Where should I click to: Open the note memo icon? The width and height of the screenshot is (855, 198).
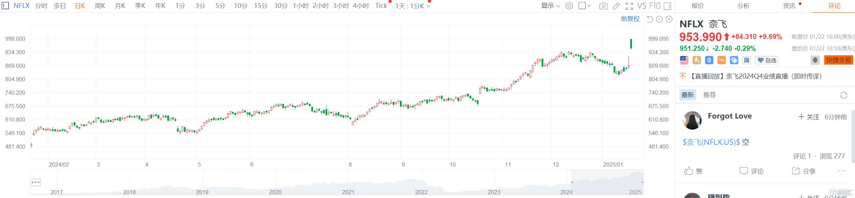[747, 60]
